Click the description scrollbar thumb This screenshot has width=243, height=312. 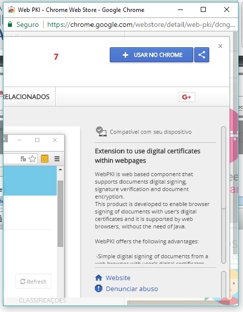click(x=224, y=168)
